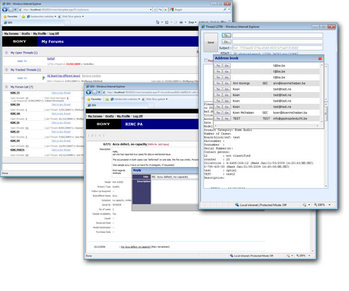Click zoom magnifier in Thread 12700 status bar
Viewport: 349px width, 291px height.
(x=315, y=205)
